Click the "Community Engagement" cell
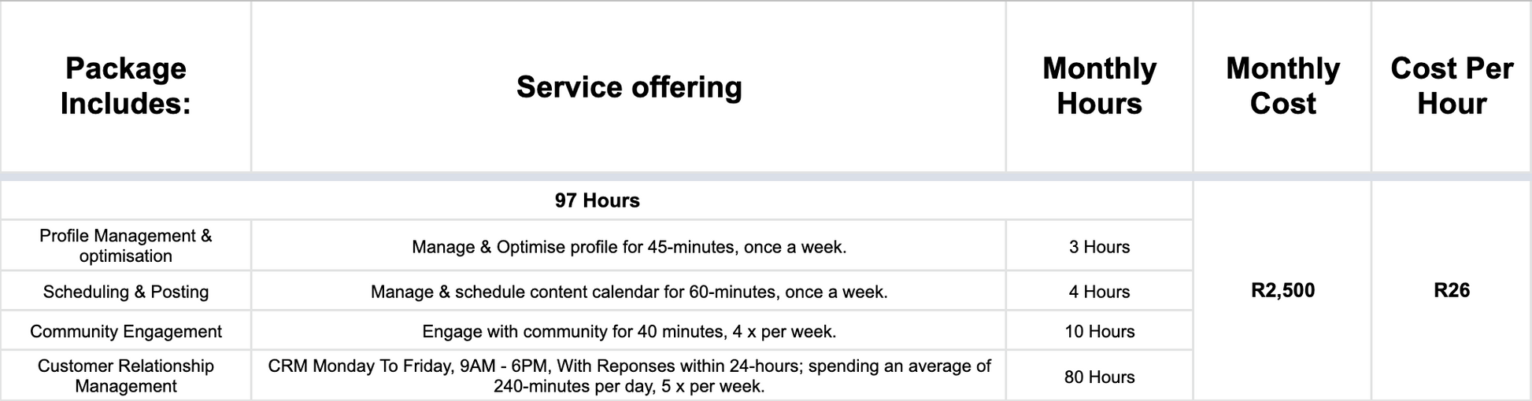 (126, 331)
